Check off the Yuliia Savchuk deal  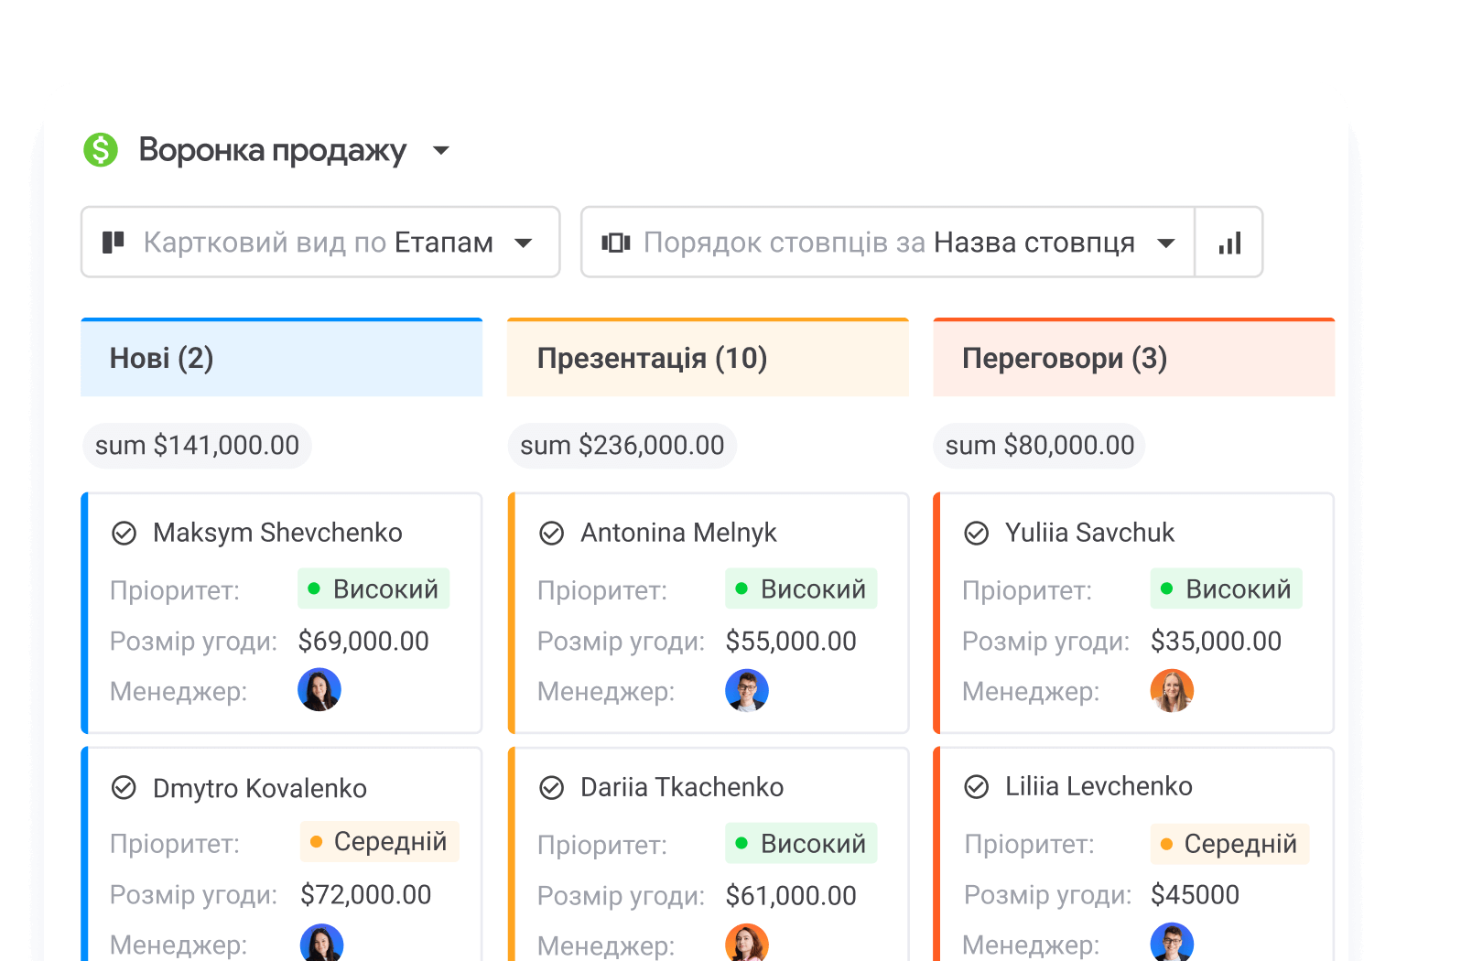click(x=977, y=533)
